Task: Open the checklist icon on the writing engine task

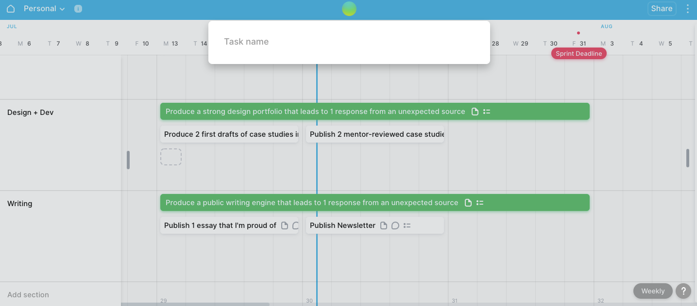Action: pos(480,203)
